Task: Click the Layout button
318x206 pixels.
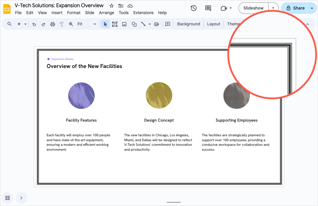Action: (x=214, y=24)
